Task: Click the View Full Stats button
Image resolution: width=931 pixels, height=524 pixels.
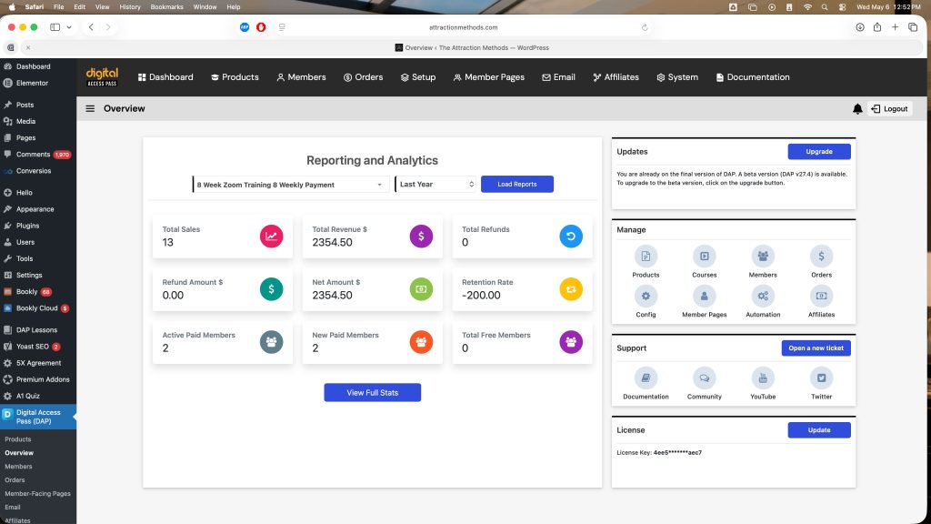Action: 372,393
